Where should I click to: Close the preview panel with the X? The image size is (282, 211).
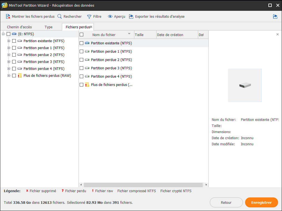(278, 34)
